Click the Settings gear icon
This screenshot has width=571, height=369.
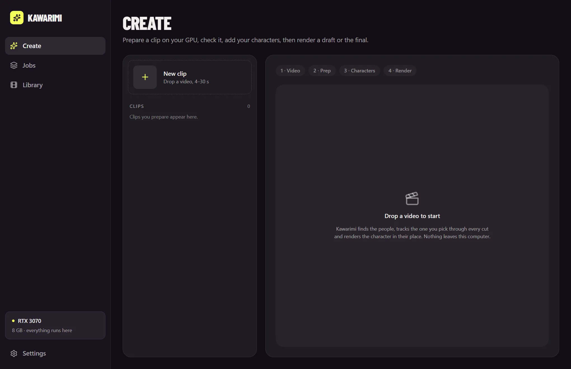pos(14,353)
